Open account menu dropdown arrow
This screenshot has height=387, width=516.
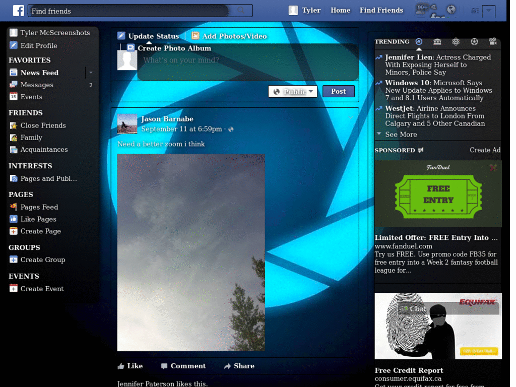coord(488,11)
